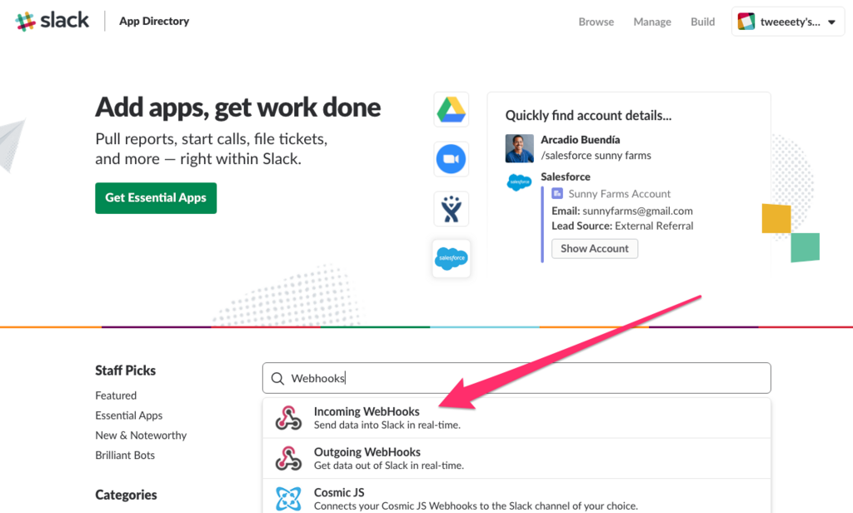Select the Zoom app icon
This screenshot has width=853, height=513.
pyautogui.click(x=451, y=159)
